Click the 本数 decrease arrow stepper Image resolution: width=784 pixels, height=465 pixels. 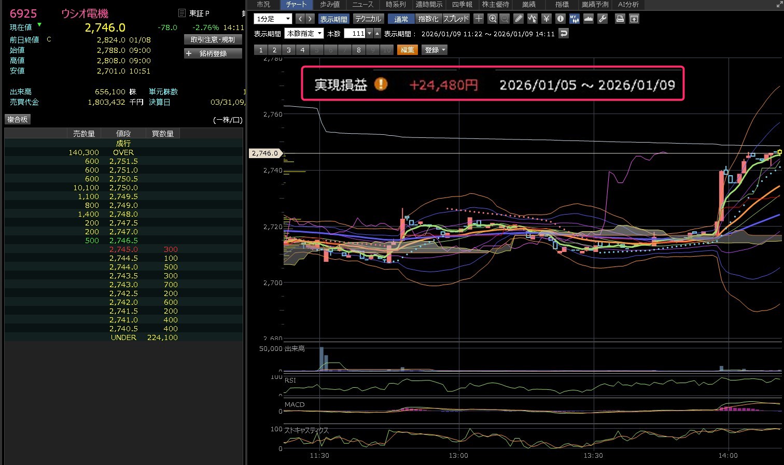point(369,34)
